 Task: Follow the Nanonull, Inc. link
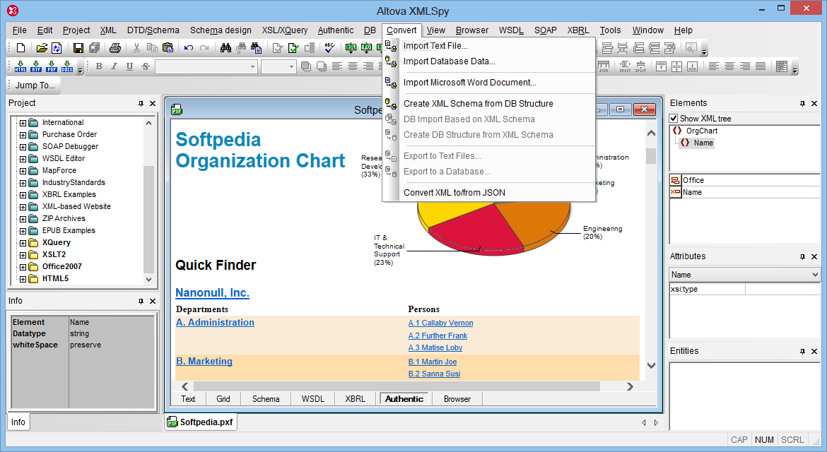pos(212,293)
